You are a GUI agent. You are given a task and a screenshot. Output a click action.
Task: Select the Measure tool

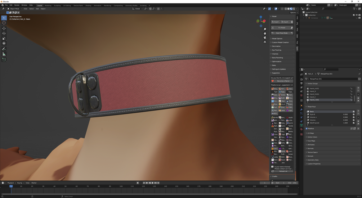pos(4,54)
